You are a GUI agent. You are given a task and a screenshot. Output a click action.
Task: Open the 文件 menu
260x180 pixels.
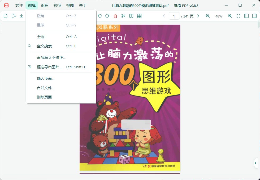[x=19, y=5]
